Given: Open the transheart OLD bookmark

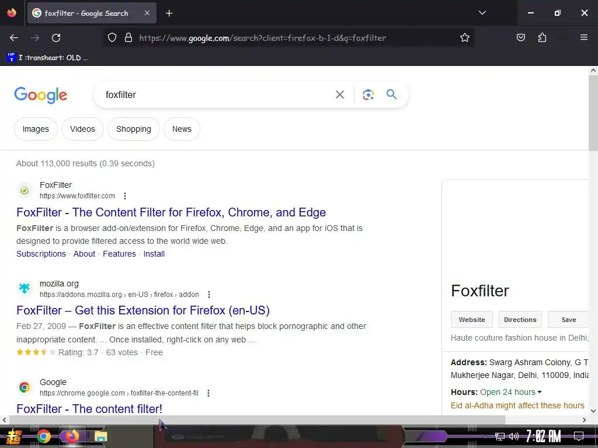Looking at the screenshot, I should 48,58.
